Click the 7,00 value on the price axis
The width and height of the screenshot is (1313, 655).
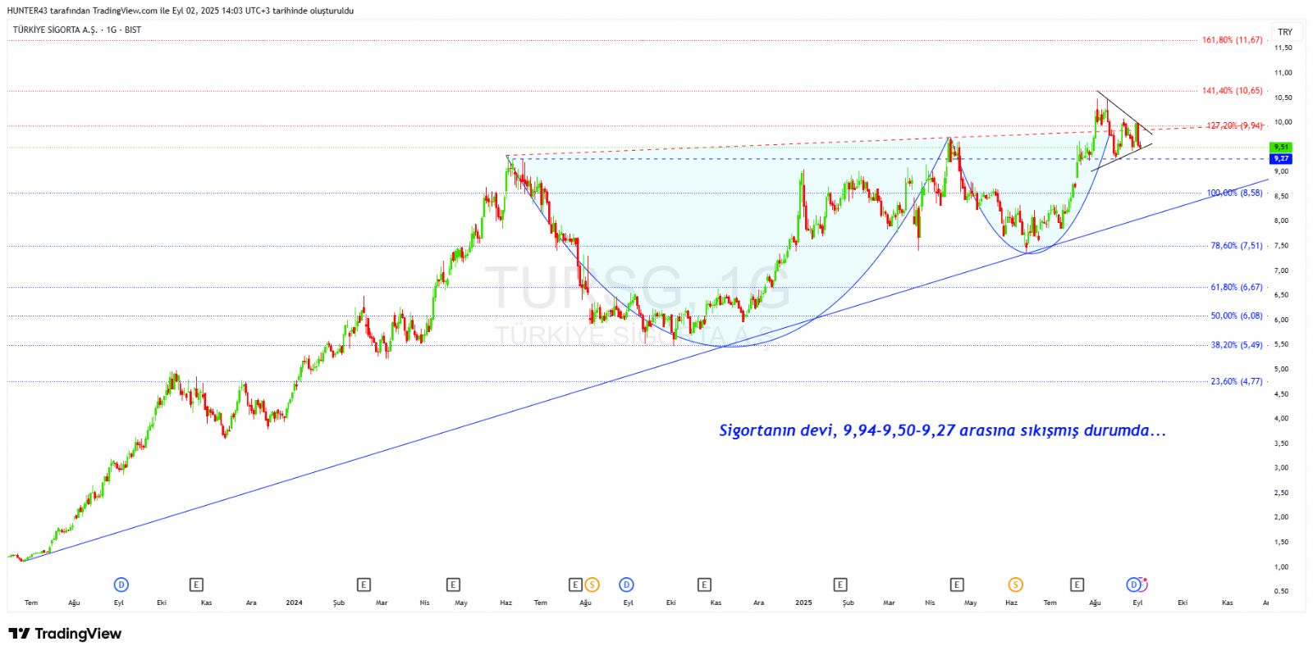point(1281,271)
